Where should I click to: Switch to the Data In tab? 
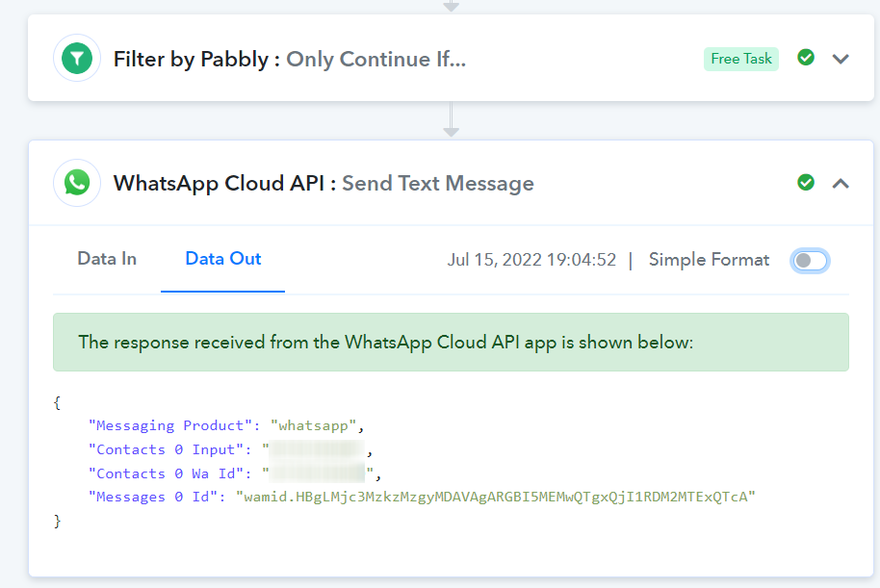click(x=107, y=259)
